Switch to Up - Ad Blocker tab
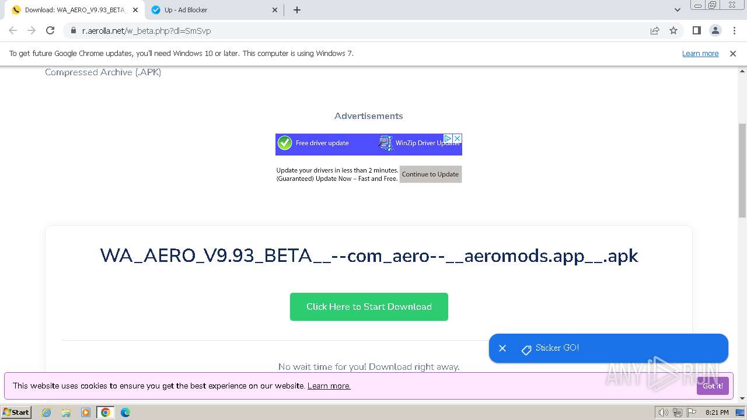747x420 pixels. point(214,10)
